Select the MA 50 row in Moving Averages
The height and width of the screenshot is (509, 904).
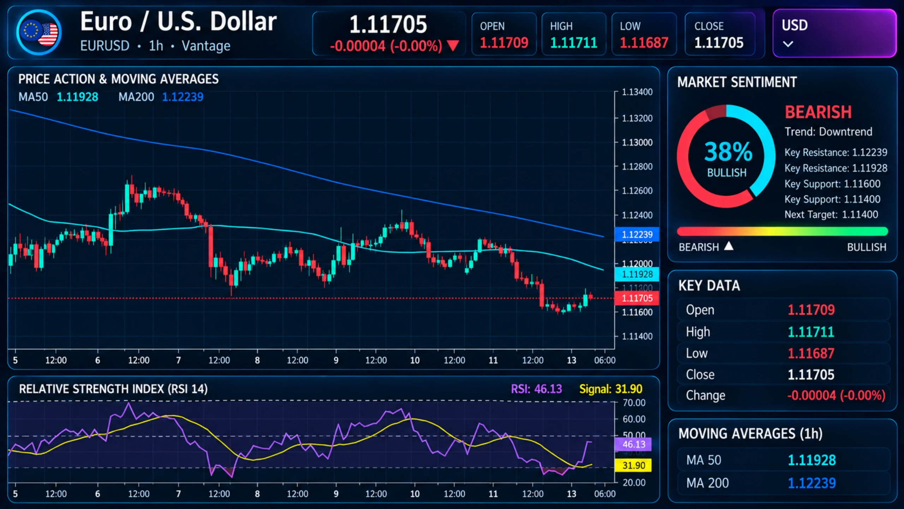pyautogui.click(x=783, y=460)
